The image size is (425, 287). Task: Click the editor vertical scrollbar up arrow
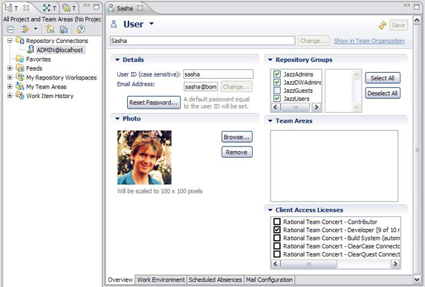click(417, 19)
